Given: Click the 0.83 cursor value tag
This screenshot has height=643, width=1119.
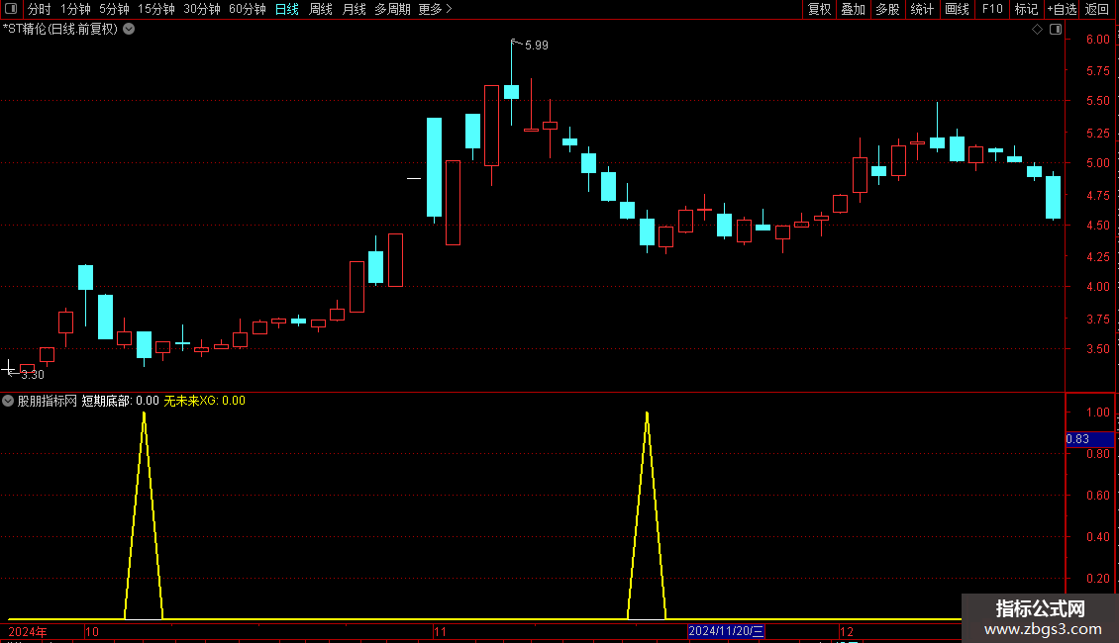Looking at the screenshot, I should [1089, 439].
